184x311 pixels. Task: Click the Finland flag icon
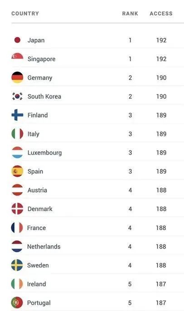coord(17,115)
